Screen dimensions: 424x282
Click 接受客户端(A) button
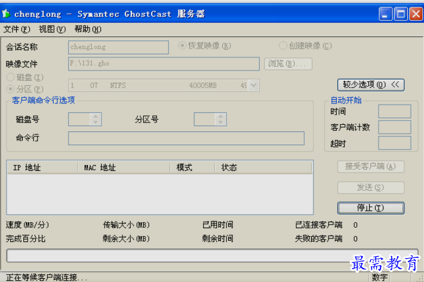(371, 167)
